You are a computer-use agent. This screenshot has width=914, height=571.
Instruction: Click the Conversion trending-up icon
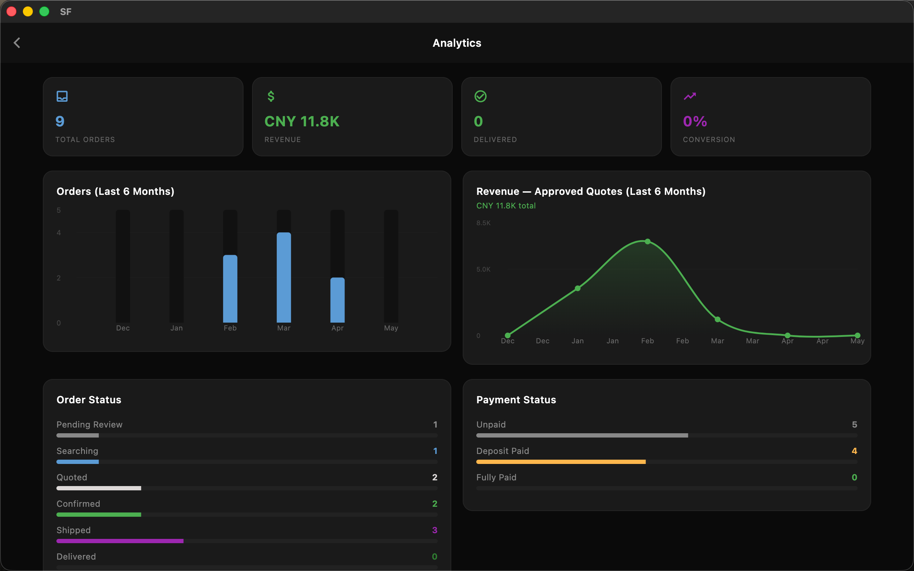(690, 96)
